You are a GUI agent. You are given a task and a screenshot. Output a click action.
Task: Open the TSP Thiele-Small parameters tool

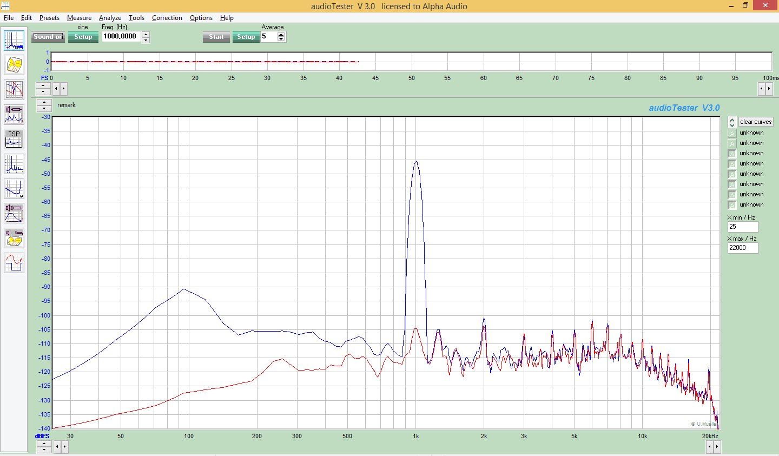pos(14,139)
